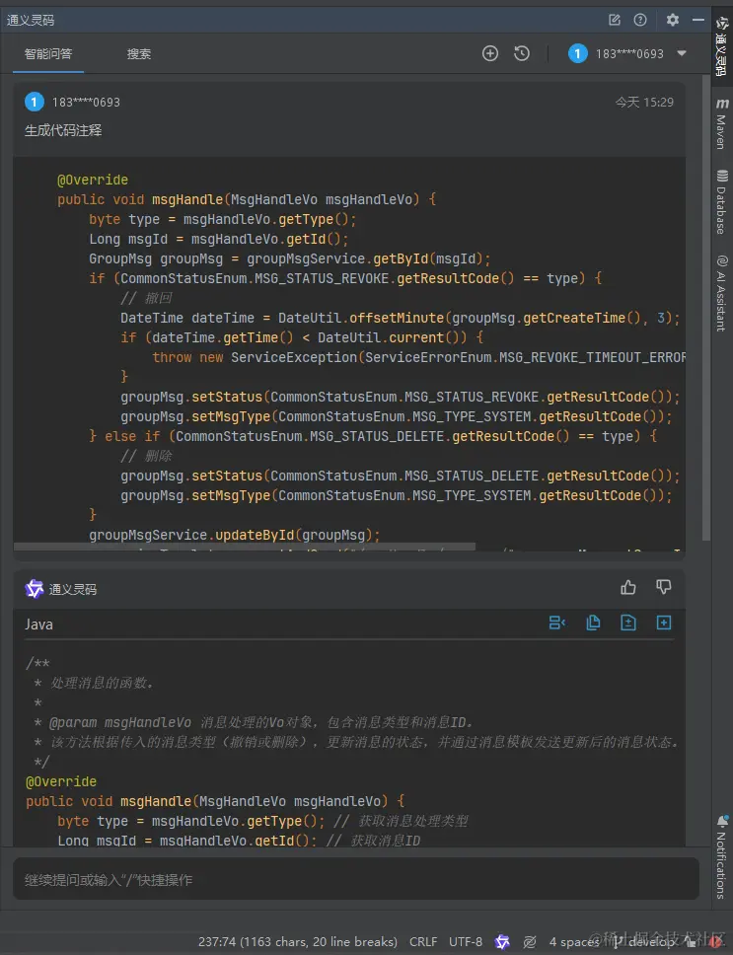
Task: Click the 183****0693 username in the message header
Action: coord(86,103)
